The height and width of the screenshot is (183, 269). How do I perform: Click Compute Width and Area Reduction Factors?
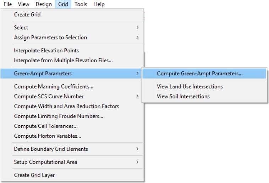tap(66, 106)
